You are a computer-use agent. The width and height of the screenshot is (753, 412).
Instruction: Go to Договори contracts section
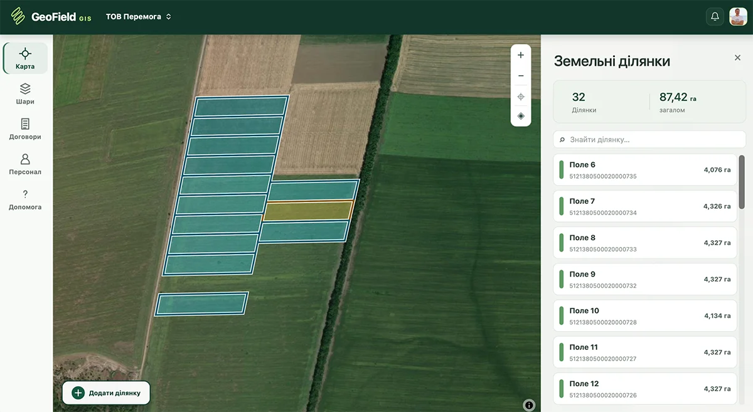point(25,129)
